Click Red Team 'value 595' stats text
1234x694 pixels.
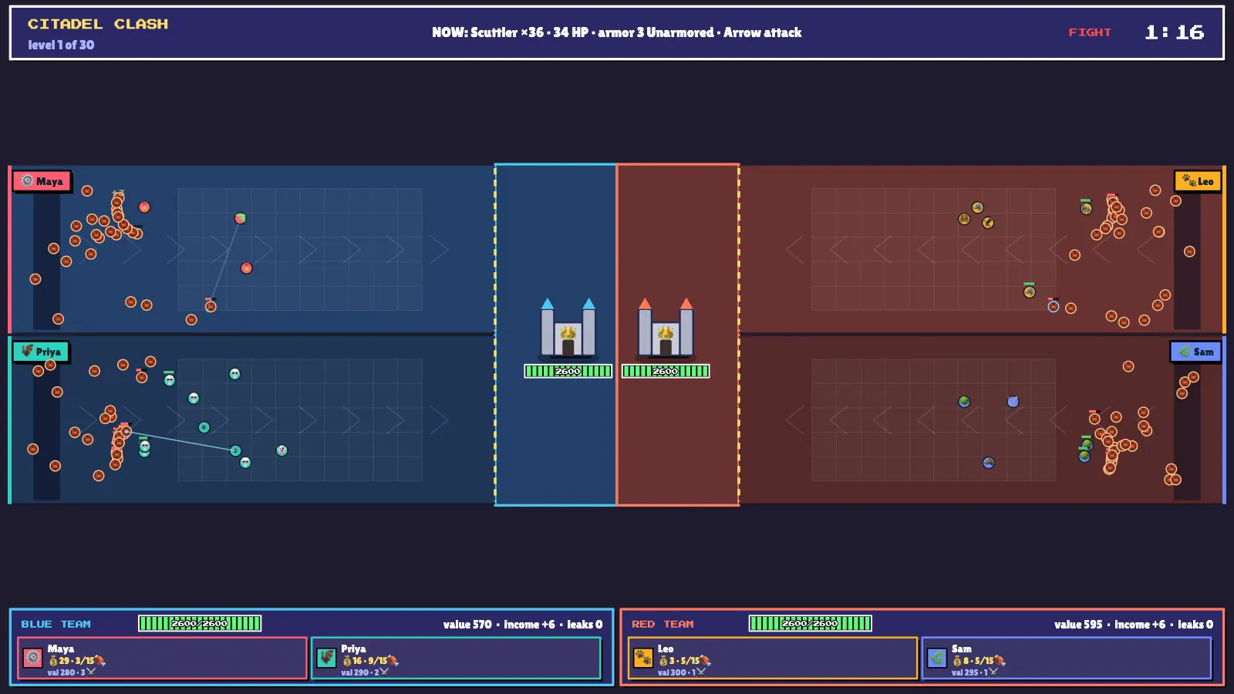tap(1134, 625)
